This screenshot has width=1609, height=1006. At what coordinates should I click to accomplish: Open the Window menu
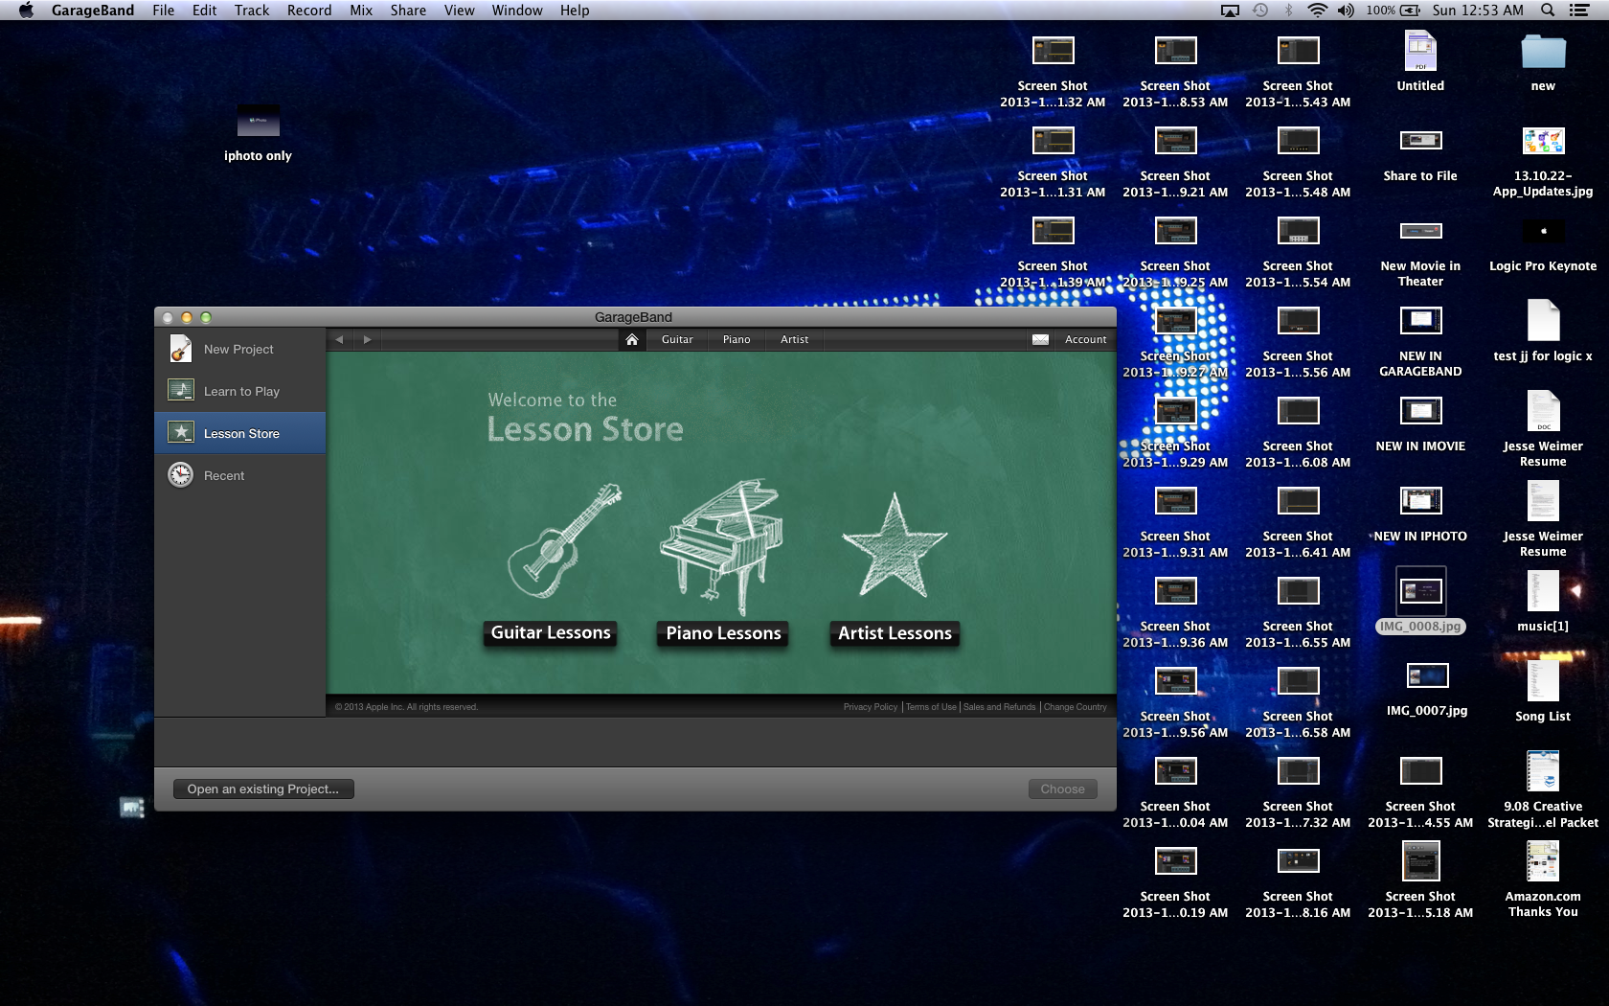(517, 11)
